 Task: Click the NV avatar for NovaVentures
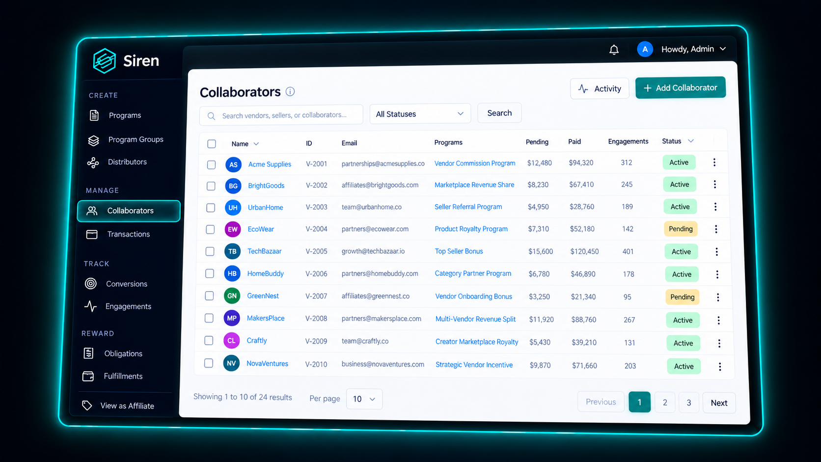(x=231, y=363)
